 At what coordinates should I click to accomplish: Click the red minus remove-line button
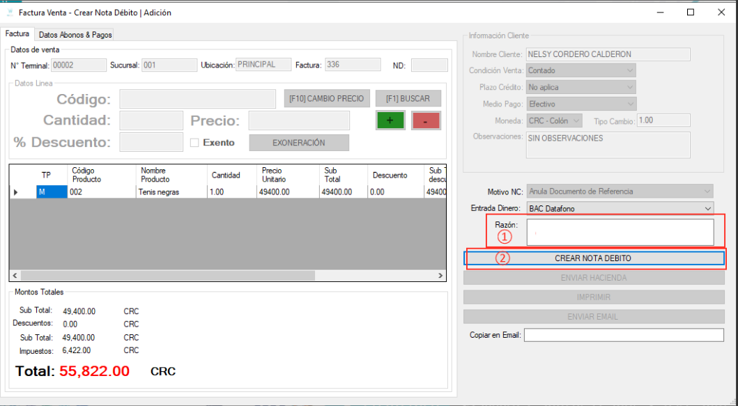[x=426, y=120]
